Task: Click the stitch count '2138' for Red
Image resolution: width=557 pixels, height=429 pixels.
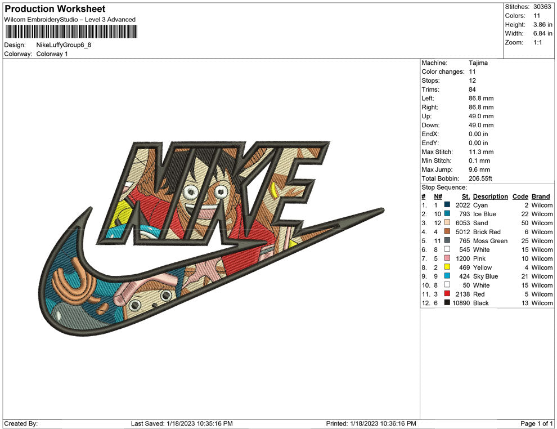Action: pos(462,294)
